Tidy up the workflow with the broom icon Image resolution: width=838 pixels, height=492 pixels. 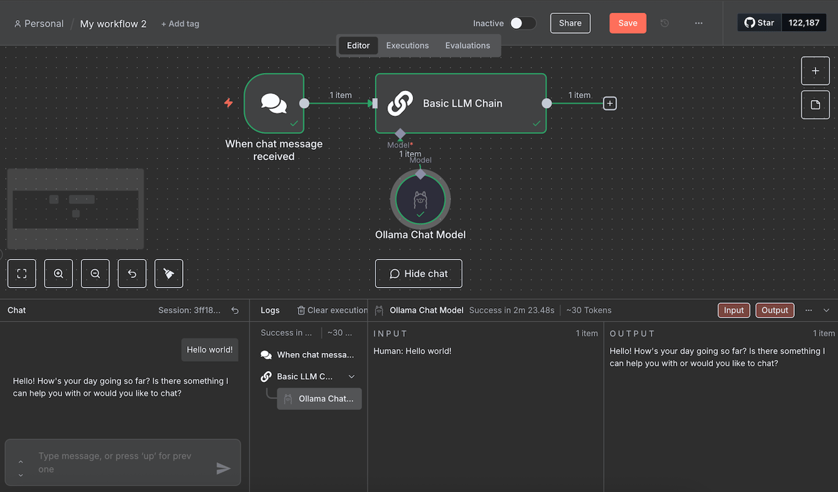[x=168, y=274]
